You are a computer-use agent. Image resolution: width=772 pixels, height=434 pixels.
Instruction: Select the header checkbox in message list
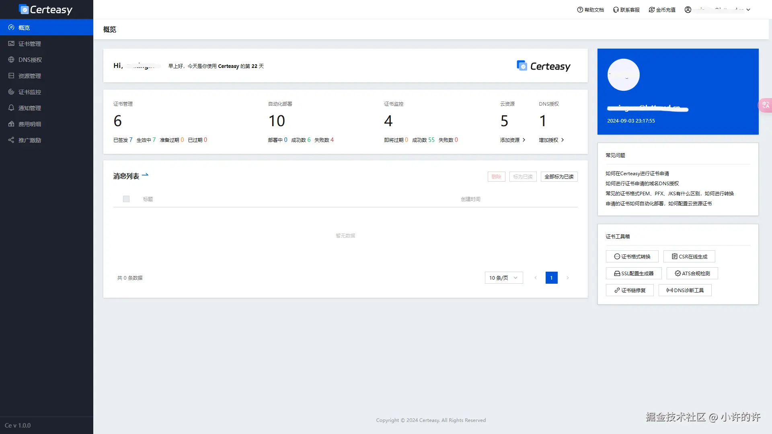point(126,199)
